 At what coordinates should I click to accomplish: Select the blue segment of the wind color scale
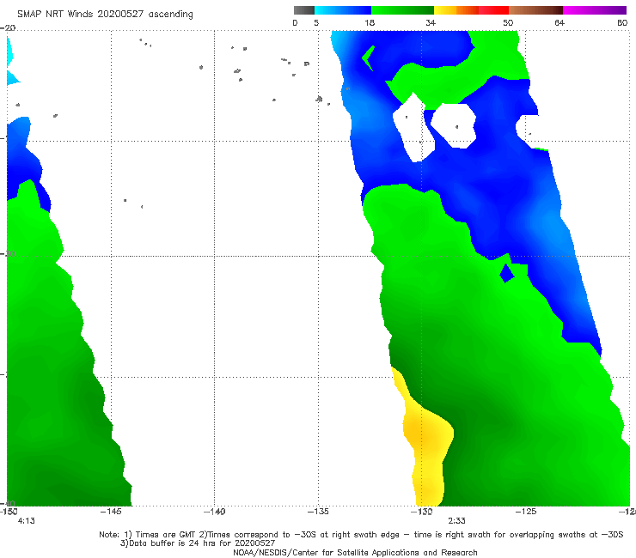coord(343,10)
